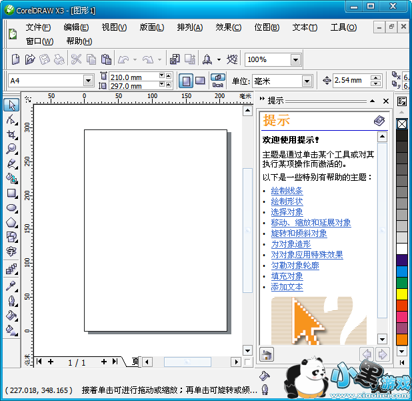Screen dimensions: 412x401
Task: Choose the Rectangle tool
Action: pos(11,193)
